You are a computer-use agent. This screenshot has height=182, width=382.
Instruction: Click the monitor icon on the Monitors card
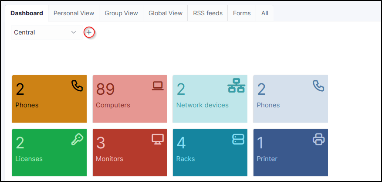pos(157,139)
